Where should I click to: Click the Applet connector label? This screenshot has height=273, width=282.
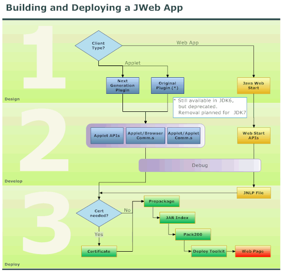[133, 63]
